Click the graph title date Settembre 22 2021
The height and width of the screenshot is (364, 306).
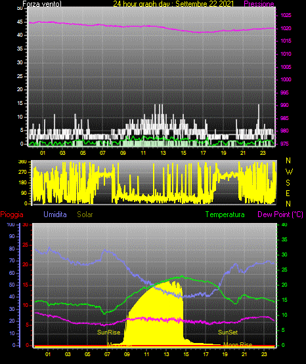[x=204, y=4]
